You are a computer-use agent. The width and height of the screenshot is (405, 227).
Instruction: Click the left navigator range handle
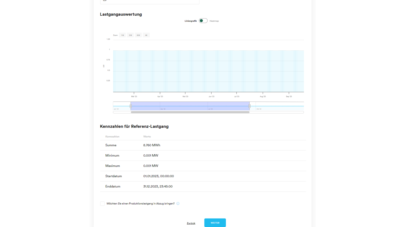[x=130, y=106]
